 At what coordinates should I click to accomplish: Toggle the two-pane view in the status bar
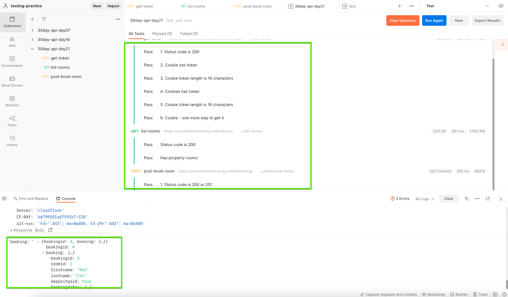tap(495, 294)
